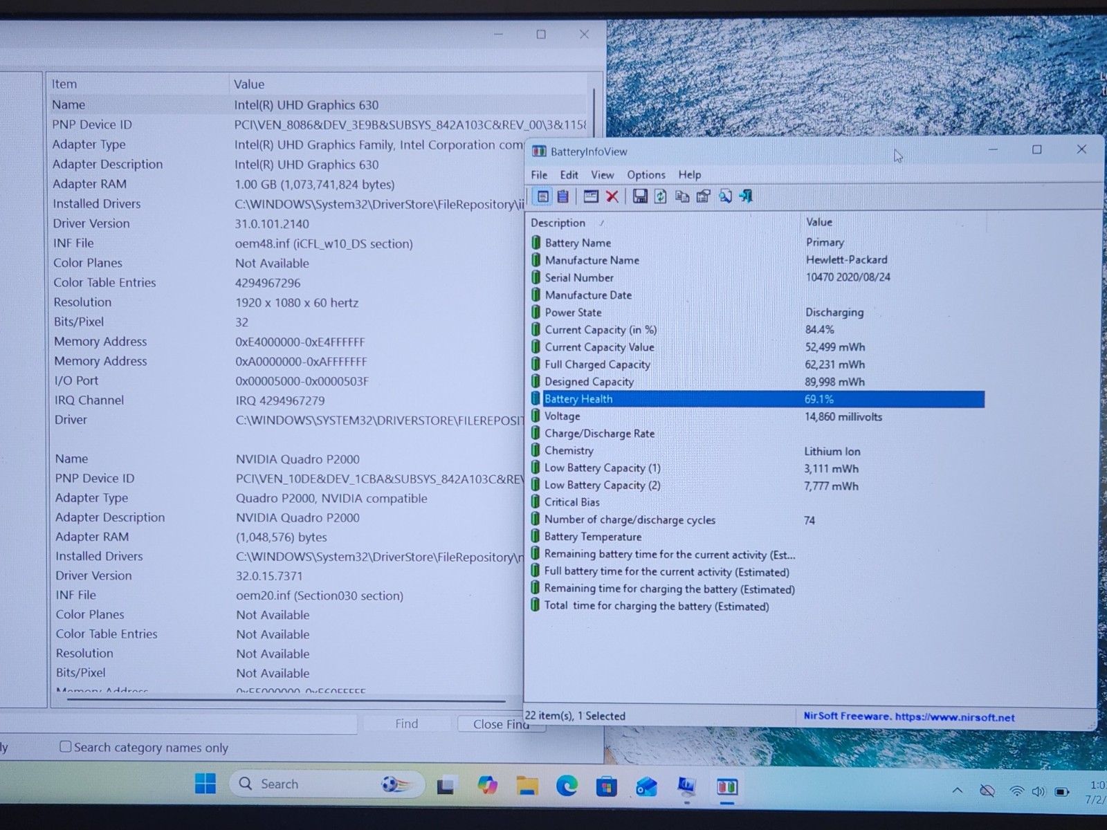Click the horizontal scrollbar in System Information

point(286,700)
